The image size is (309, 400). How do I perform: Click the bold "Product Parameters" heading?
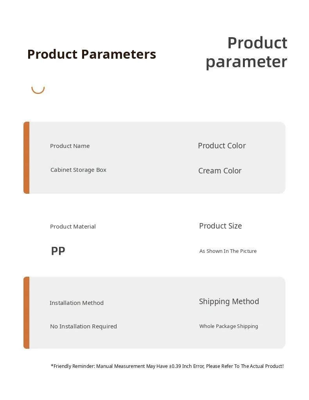(x=92, y=54)
